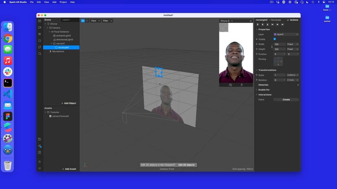Click the bug report icon near toolbar bottom
The height and width of the screenshot is (189, 337).
coord(39,162)
